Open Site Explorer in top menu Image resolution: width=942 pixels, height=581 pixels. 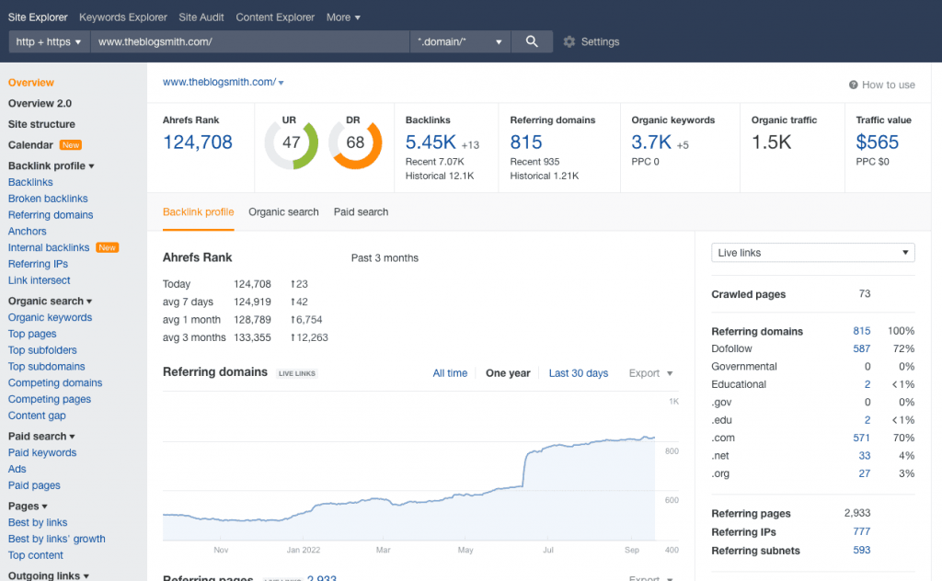click(x=38, y=17)
